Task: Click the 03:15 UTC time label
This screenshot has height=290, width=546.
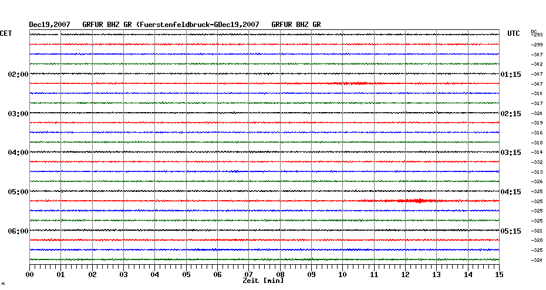Action: (511, 153)
